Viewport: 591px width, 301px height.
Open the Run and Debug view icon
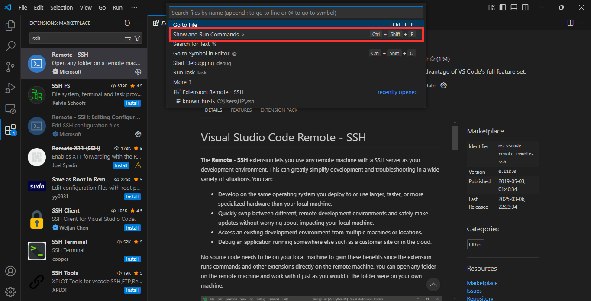point(10,88)
